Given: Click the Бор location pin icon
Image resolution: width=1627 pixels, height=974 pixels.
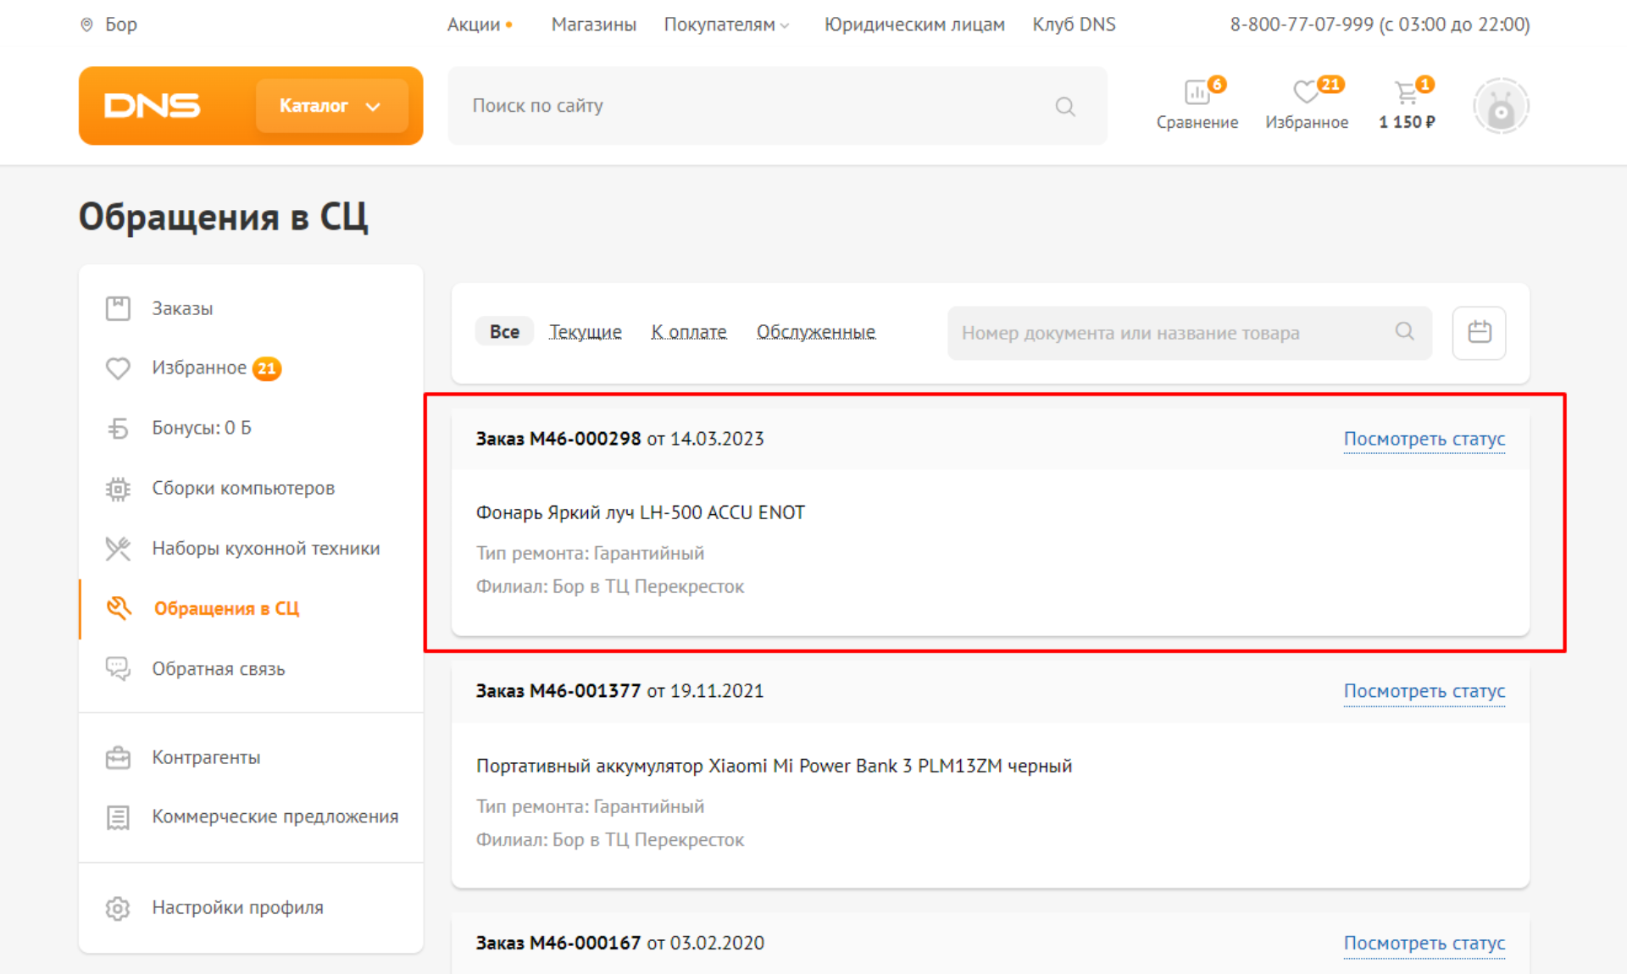Looking at the screenshot, I should pyautogui.click(x=86, y=25).
